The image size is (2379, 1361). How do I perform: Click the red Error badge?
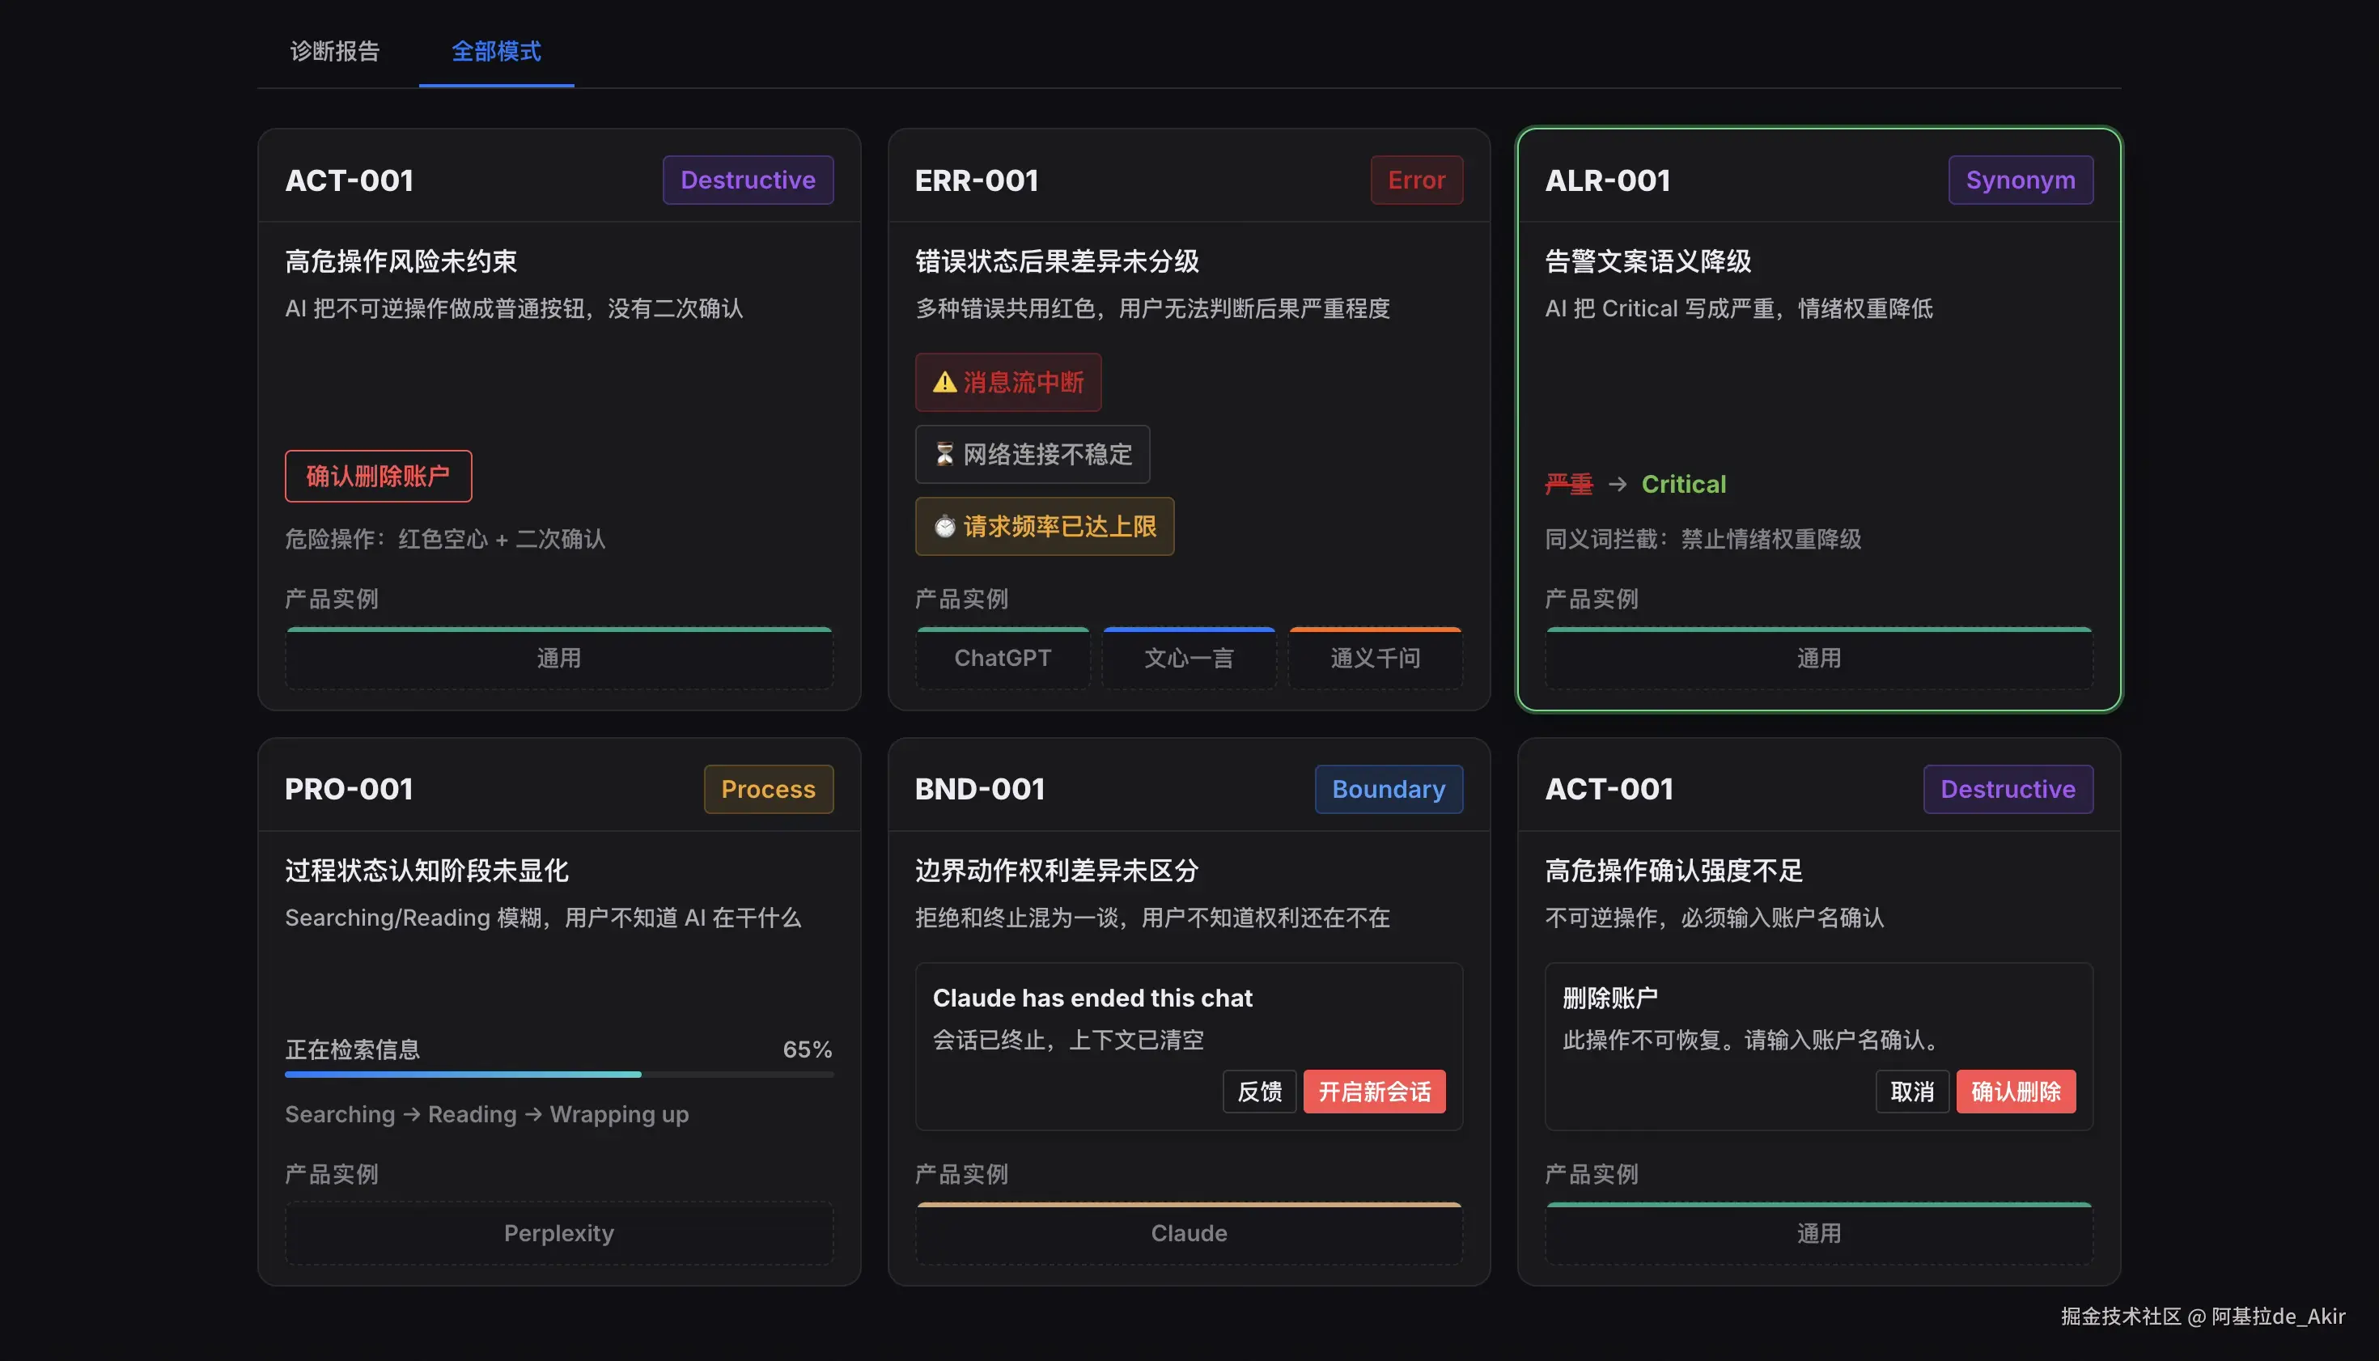[1416, 180]
